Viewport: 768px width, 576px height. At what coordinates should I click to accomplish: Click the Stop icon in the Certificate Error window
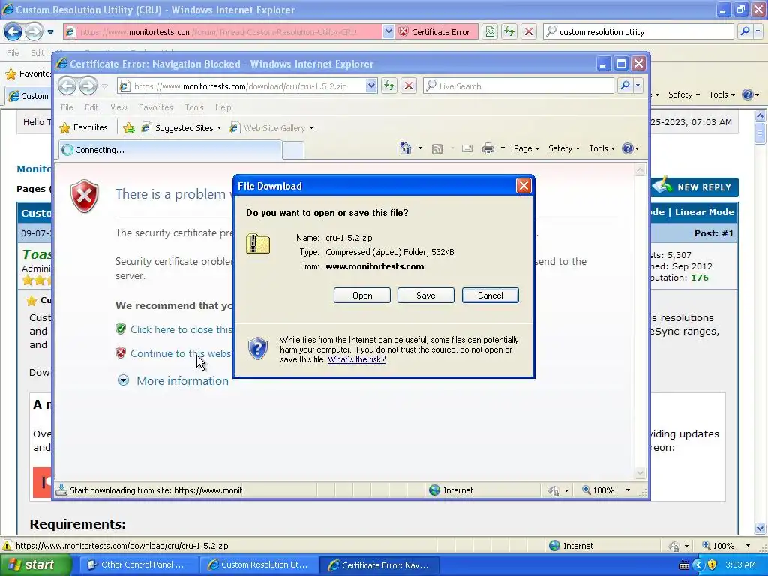click(409, 86)
